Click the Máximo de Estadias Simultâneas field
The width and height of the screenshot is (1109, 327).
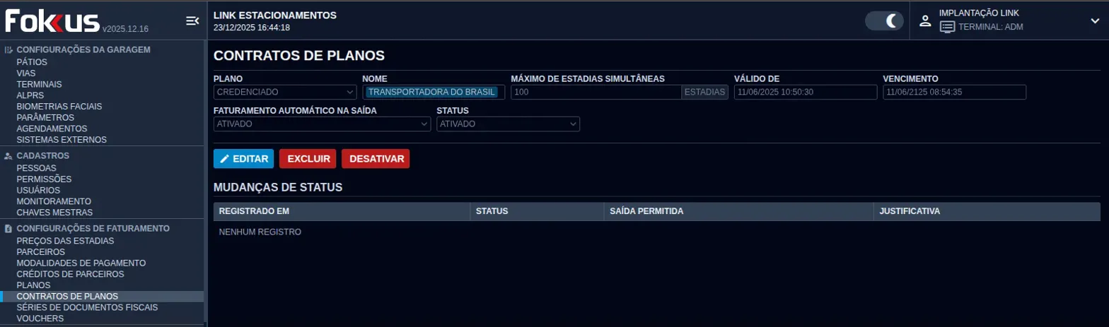point(596,92)
